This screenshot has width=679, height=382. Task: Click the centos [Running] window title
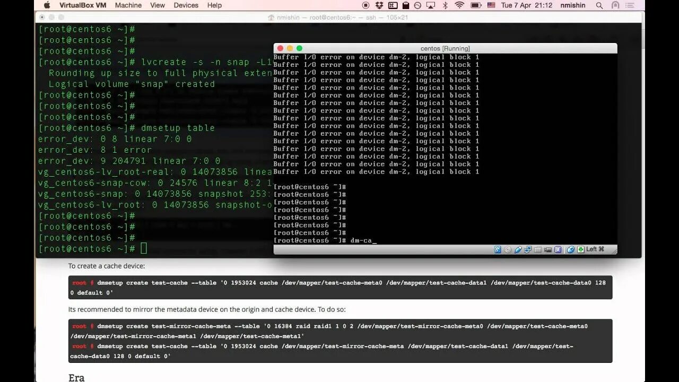pos(445,48)
